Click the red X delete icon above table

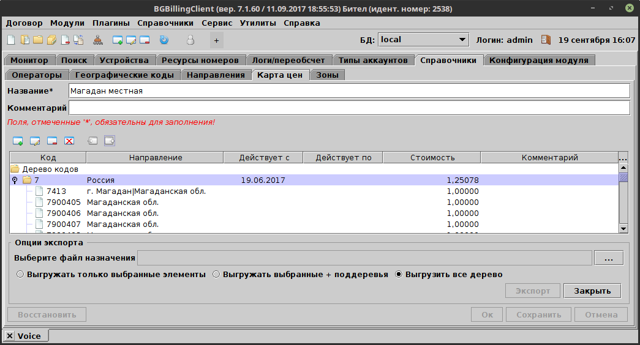(69, 141)
